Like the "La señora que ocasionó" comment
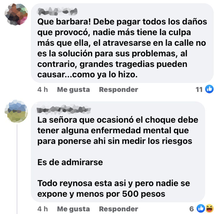 click(x=73, y=209)
